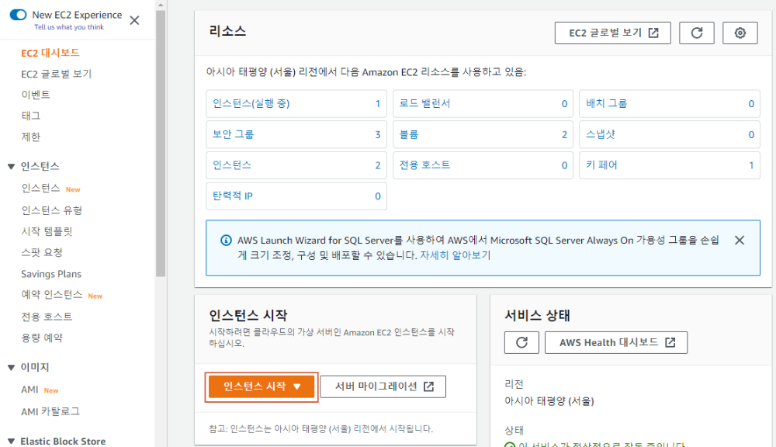
Task: Open Savings Plans sidebar item
Action: point(51,274)
